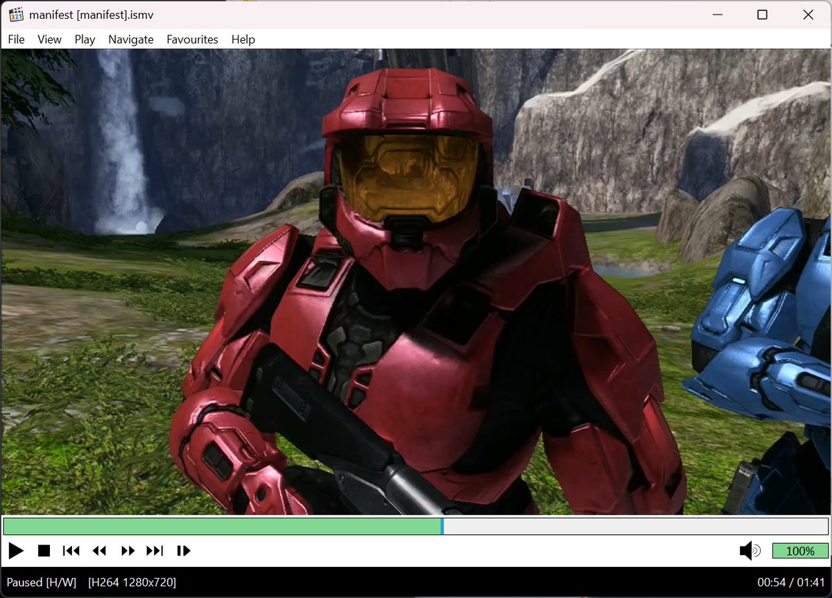This screenshot has height=598, width=832.
Task: Open the File menu
Action: (x=16, y=39)
